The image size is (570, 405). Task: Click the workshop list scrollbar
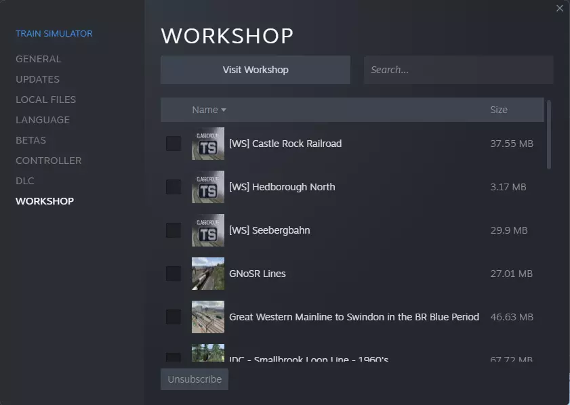click(549, 135)
